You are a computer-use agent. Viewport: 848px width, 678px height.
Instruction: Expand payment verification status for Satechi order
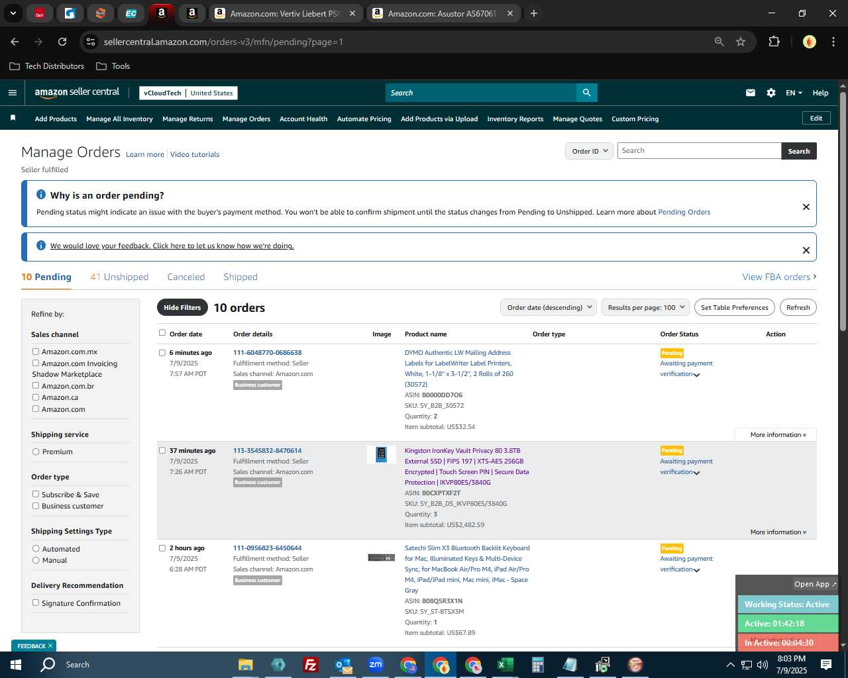(696, 570)
